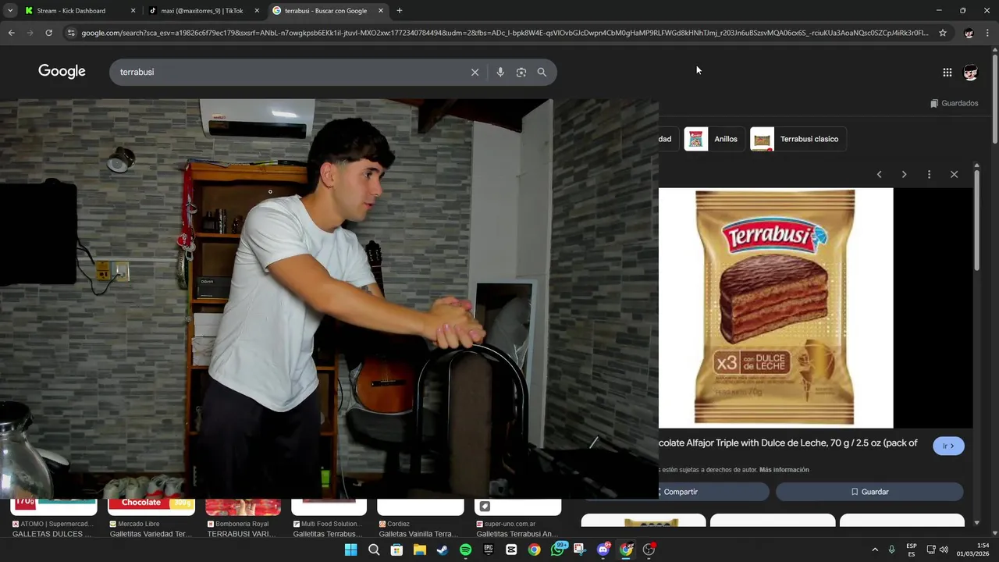This screenshot has height=562, width=999.
Task: Open more options in the image preview
Action: pyautogui.click(x=929, y=174)
